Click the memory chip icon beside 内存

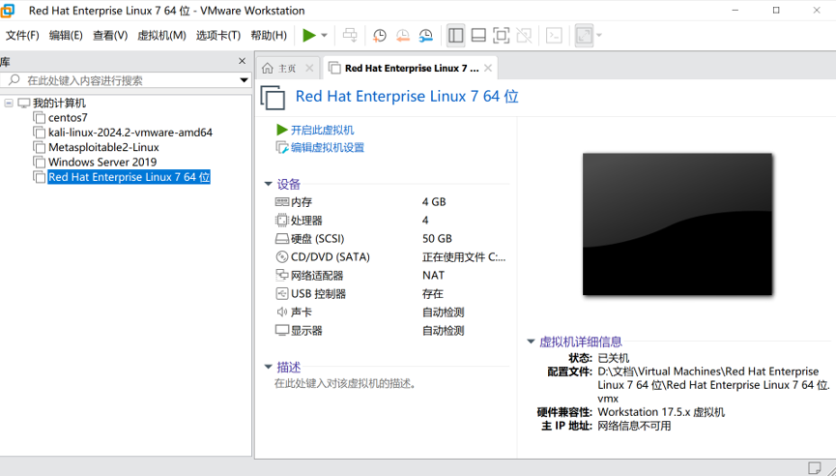(281, 201)
